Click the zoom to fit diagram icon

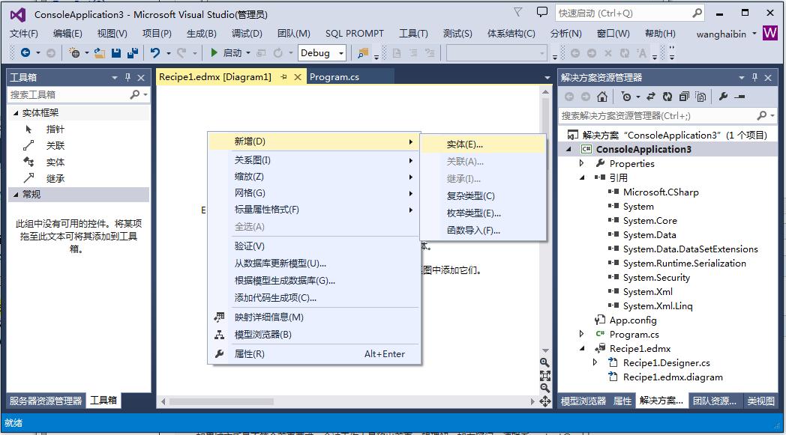[x=545, y=375]
